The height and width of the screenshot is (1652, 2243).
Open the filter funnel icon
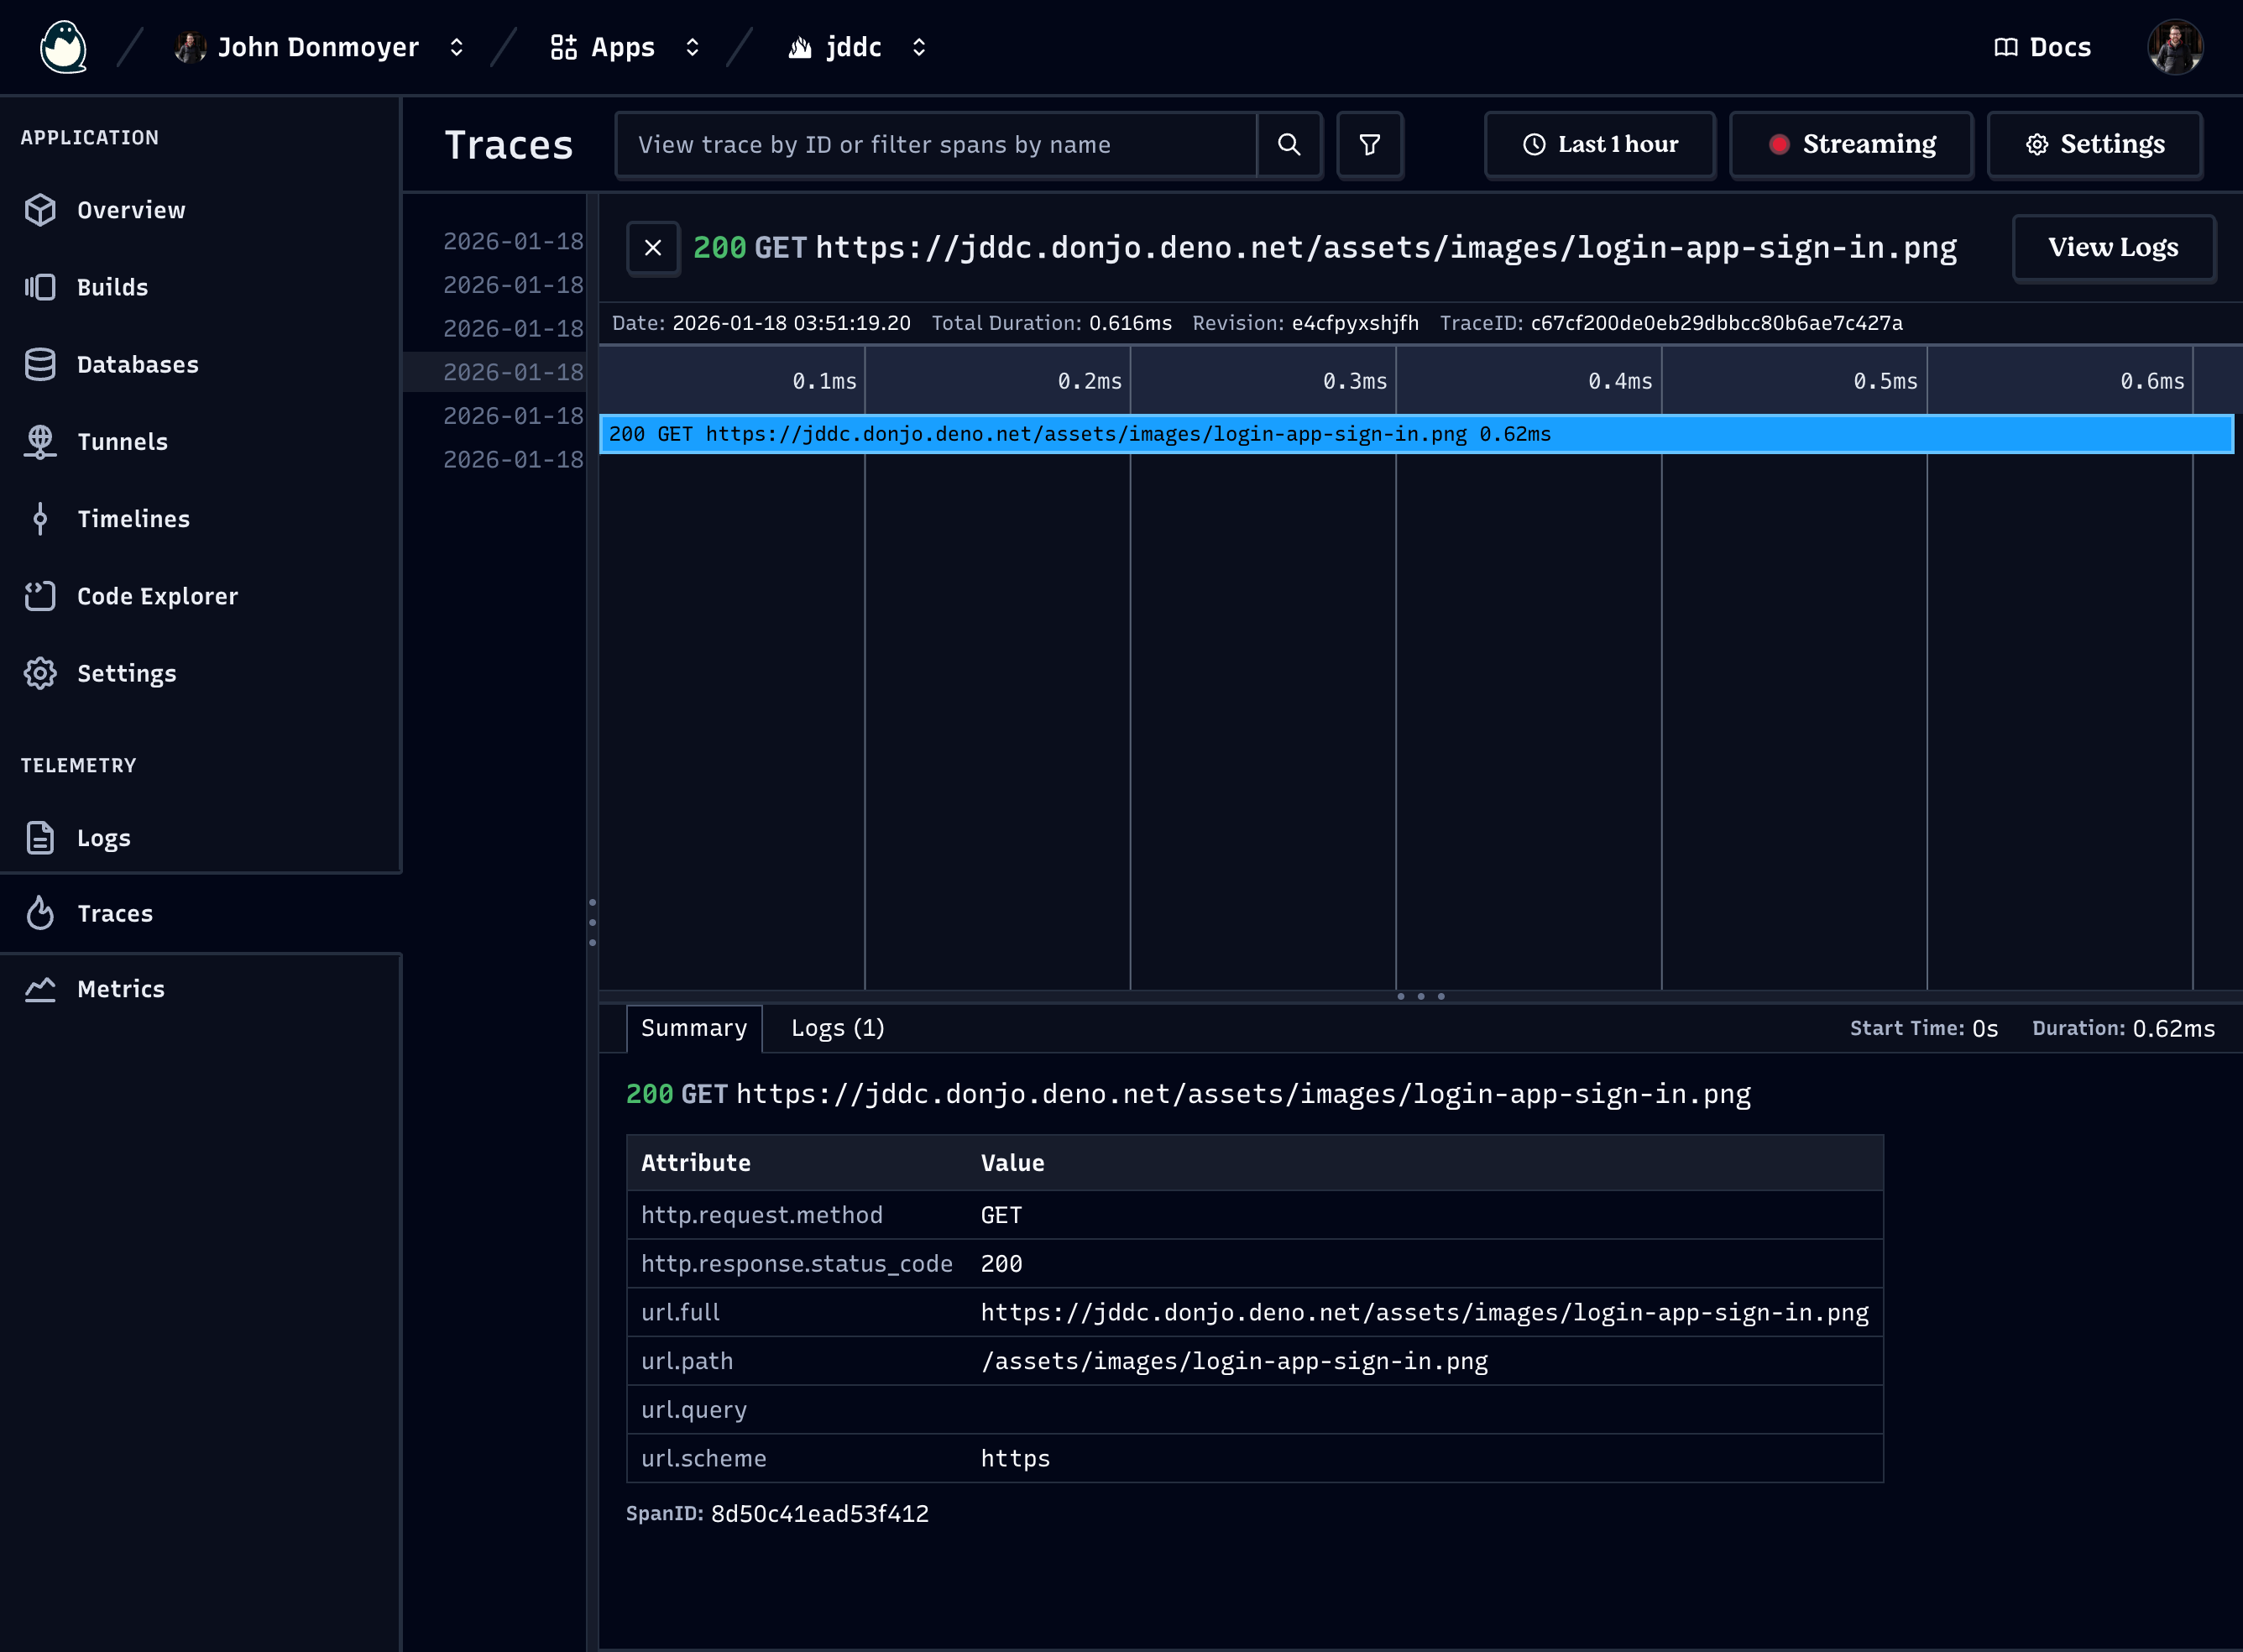(x=1369, y=145)
